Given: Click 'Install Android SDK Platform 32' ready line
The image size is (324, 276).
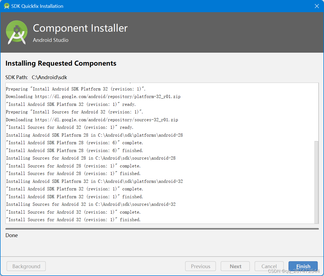Looking at the screenshot, I should click(71, 104).
